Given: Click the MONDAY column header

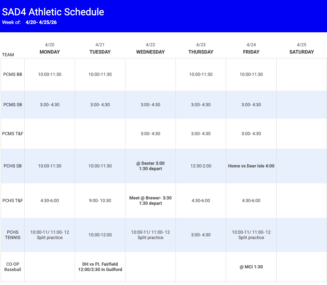Looking at the screenshot, I should coord(50,52).
